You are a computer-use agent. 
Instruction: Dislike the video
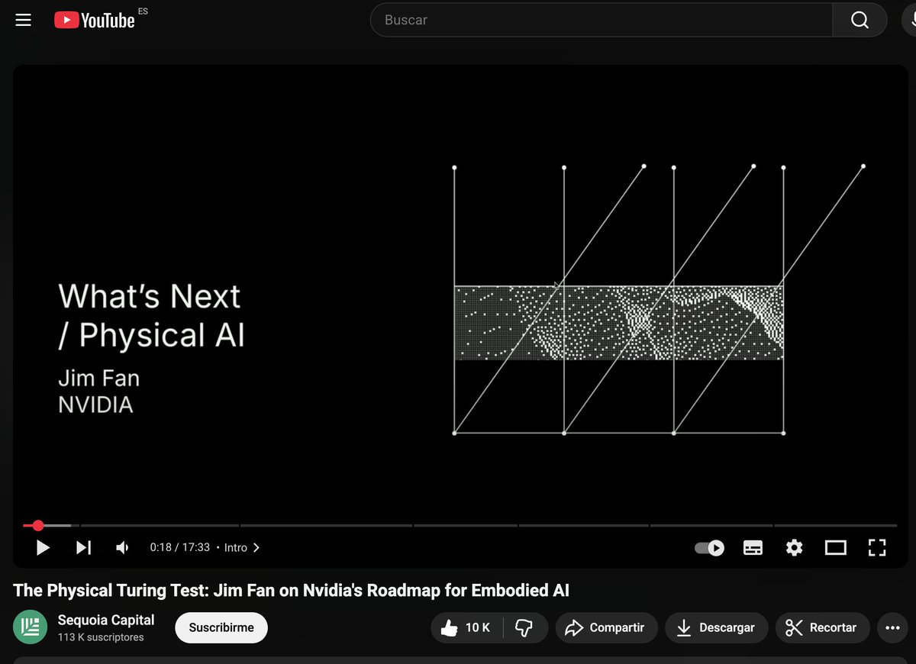click(x=525, y=627)
